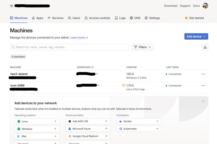Click the Docker whale icon
Viewport: 217px width, 144px height.
pyautogui.click(x=121, y=121)
